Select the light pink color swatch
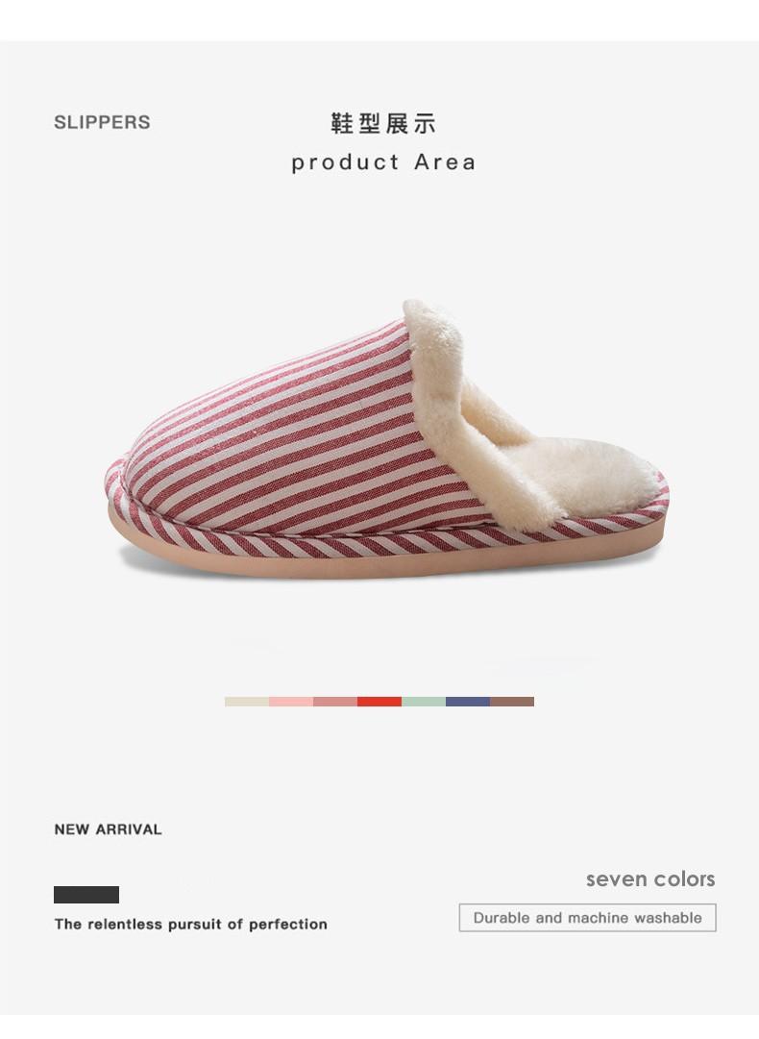Screen dimensions: 759x1039 (x=291, y=702)
